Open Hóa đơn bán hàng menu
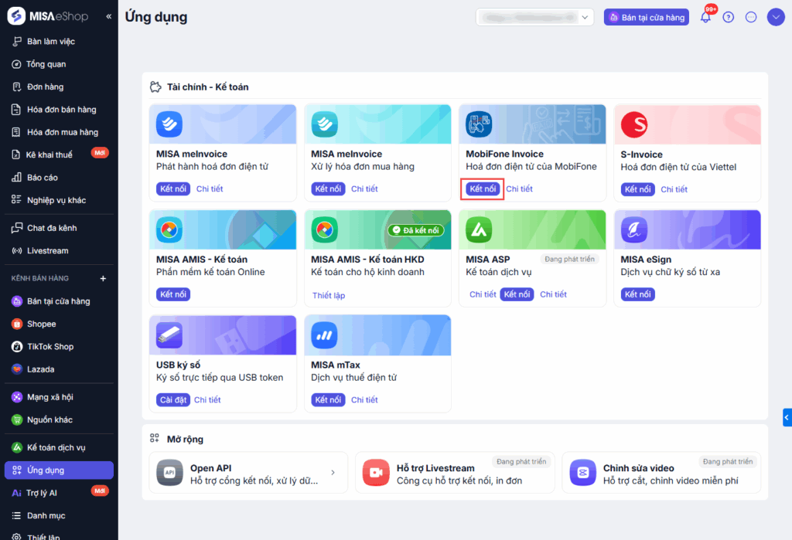The height and width of the screenshot is (540, 792). click(59, 110)
